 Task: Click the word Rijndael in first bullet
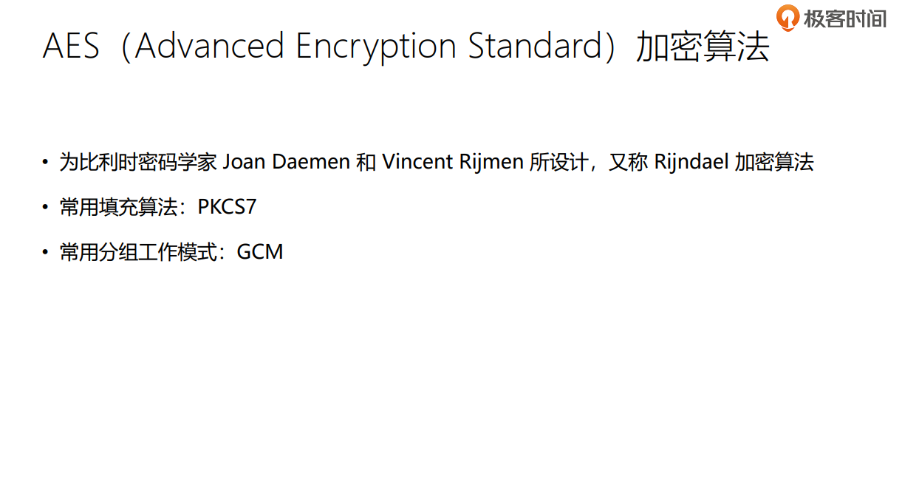(691, 162)
